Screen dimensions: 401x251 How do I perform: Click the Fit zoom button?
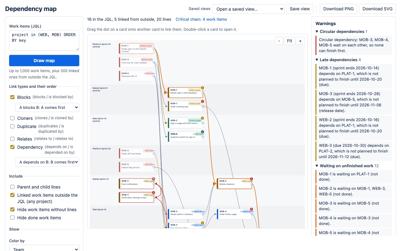tap(289, 41)
